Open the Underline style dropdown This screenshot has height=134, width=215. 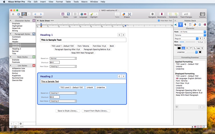click(x=191, y=52)
